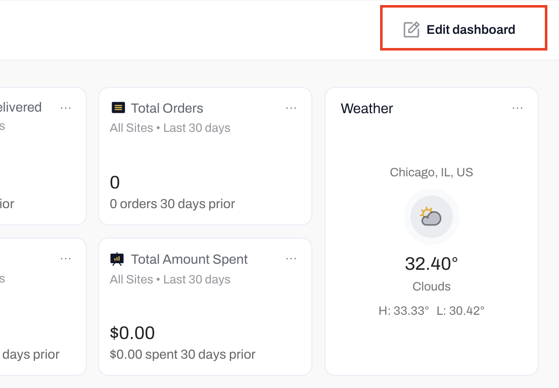
Task: Open the Delivered card's ellipsis menu
Action: pyautogui.click(x=66, y=108)
